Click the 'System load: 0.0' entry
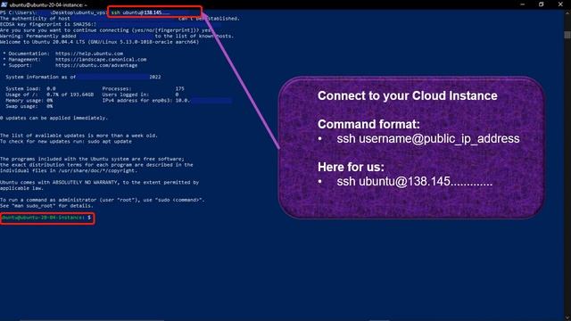Screen dimensions: 571x321 [30, 88]
